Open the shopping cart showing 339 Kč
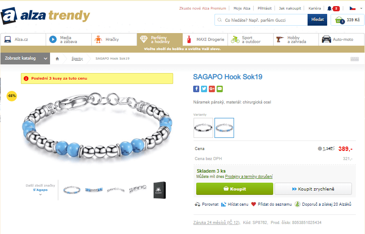Viewport: 365px width, 234px height. coord(347,20)
